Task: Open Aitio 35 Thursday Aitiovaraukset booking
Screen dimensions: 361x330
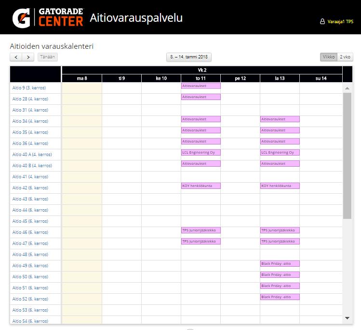Action: click(201, 130)
